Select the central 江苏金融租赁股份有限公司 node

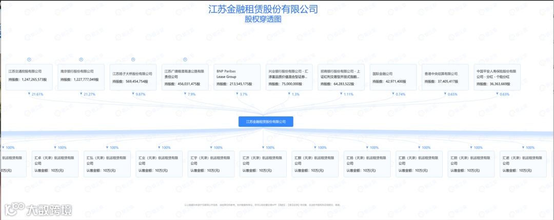tap(266, 122)
